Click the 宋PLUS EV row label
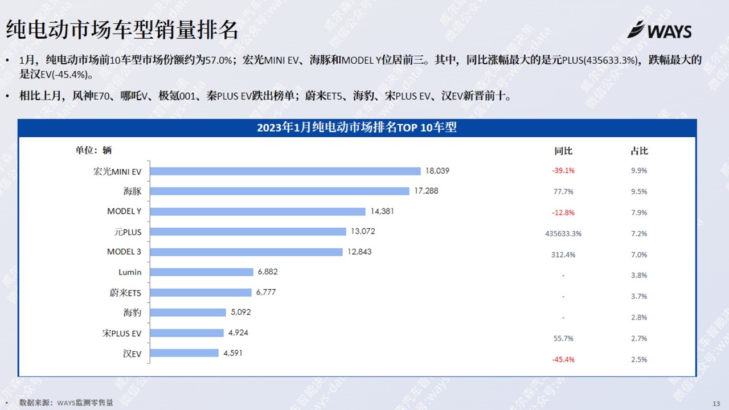Screen dimensions: 729x410 122,333
